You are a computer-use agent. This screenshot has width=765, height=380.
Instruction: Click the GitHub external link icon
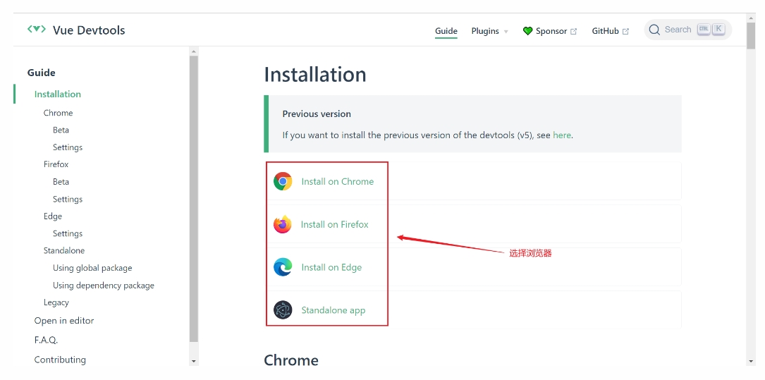(625, 31)
